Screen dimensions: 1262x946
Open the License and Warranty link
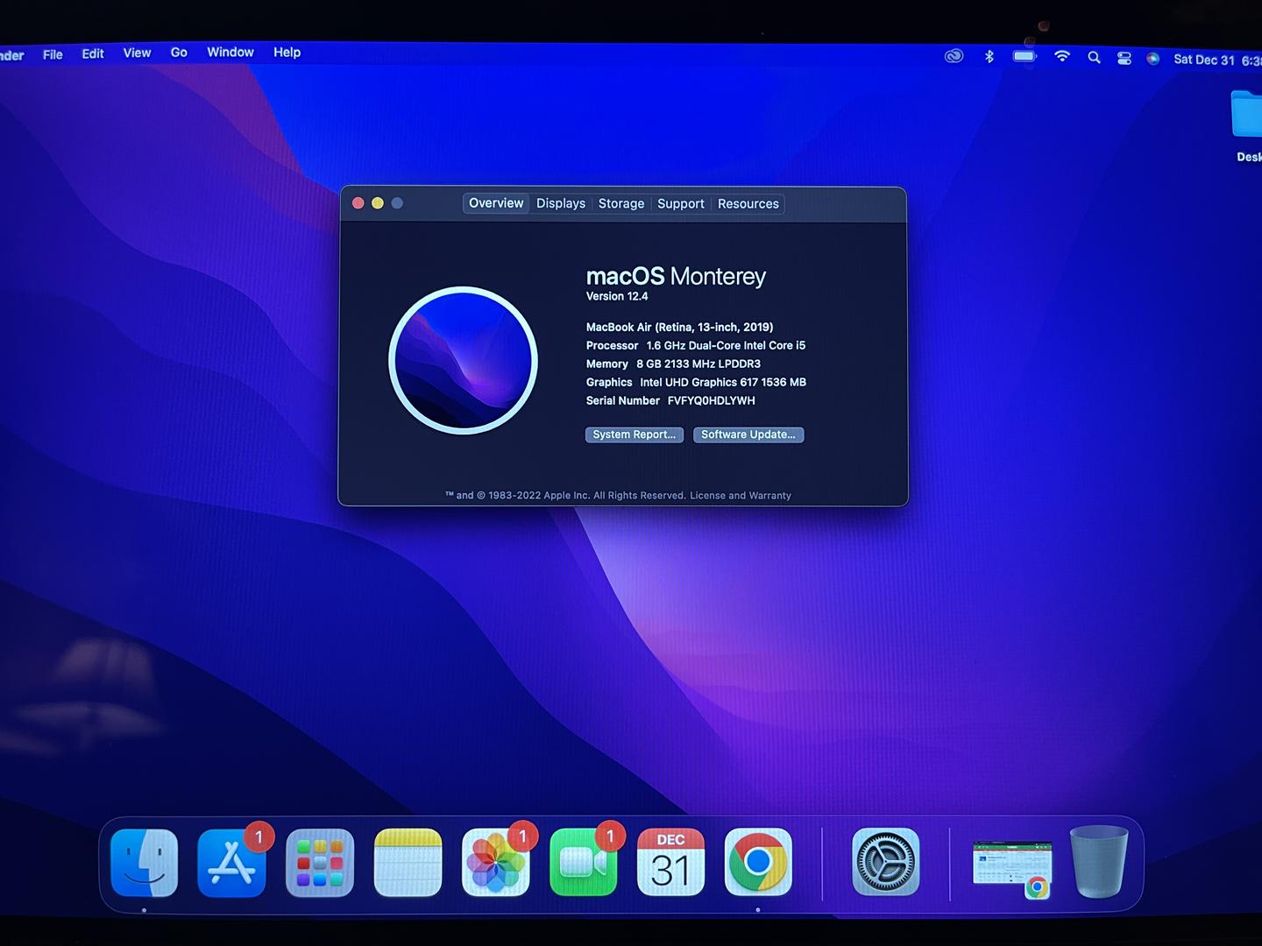741,496
